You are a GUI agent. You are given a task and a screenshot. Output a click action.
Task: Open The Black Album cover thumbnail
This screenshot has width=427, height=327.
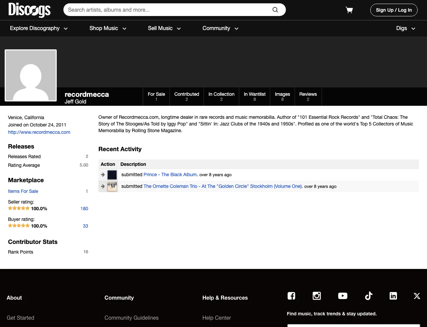point(112,175)
